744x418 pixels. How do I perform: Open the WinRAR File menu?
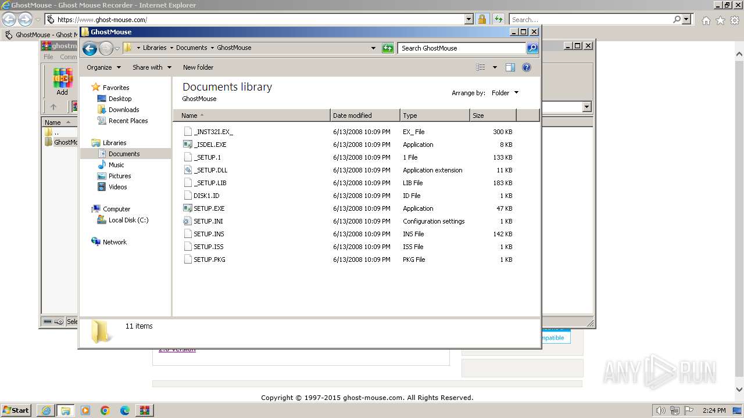(x=48, y=57)
